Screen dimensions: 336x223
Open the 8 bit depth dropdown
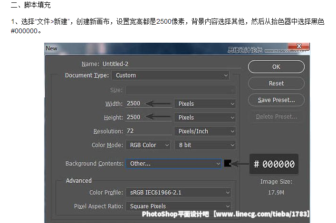[x=205, y=145]
